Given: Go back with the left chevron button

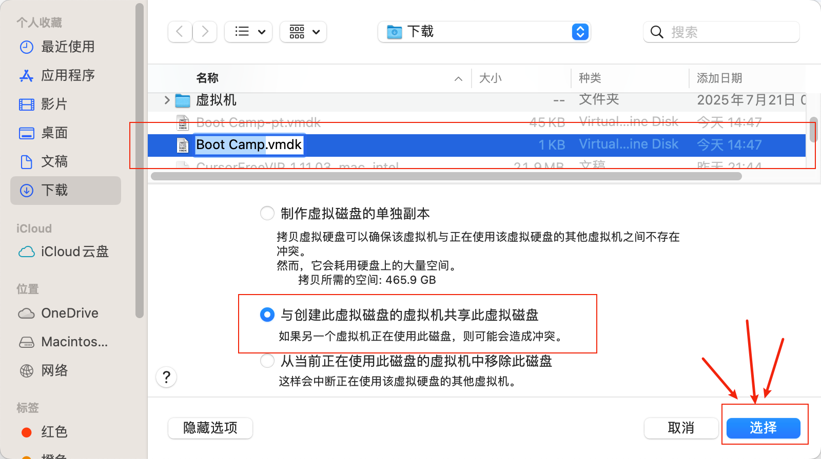Looking at the screenshot, I should click(180, 32).
